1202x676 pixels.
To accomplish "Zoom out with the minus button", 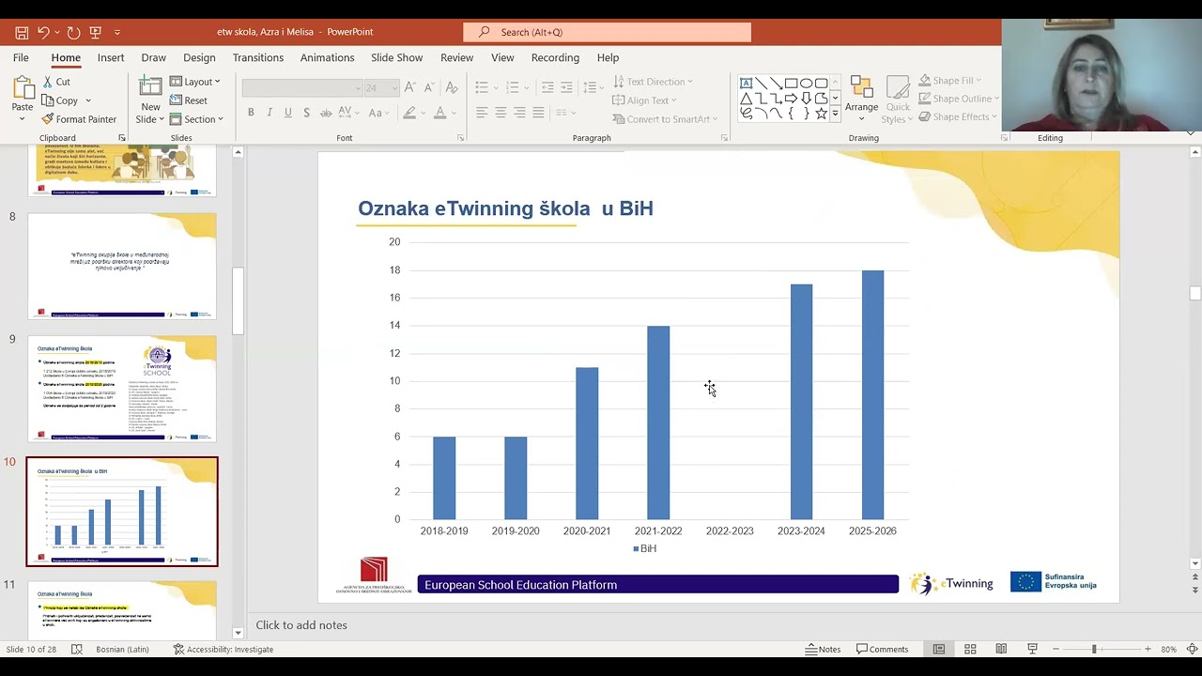I will coord(1056,649).
